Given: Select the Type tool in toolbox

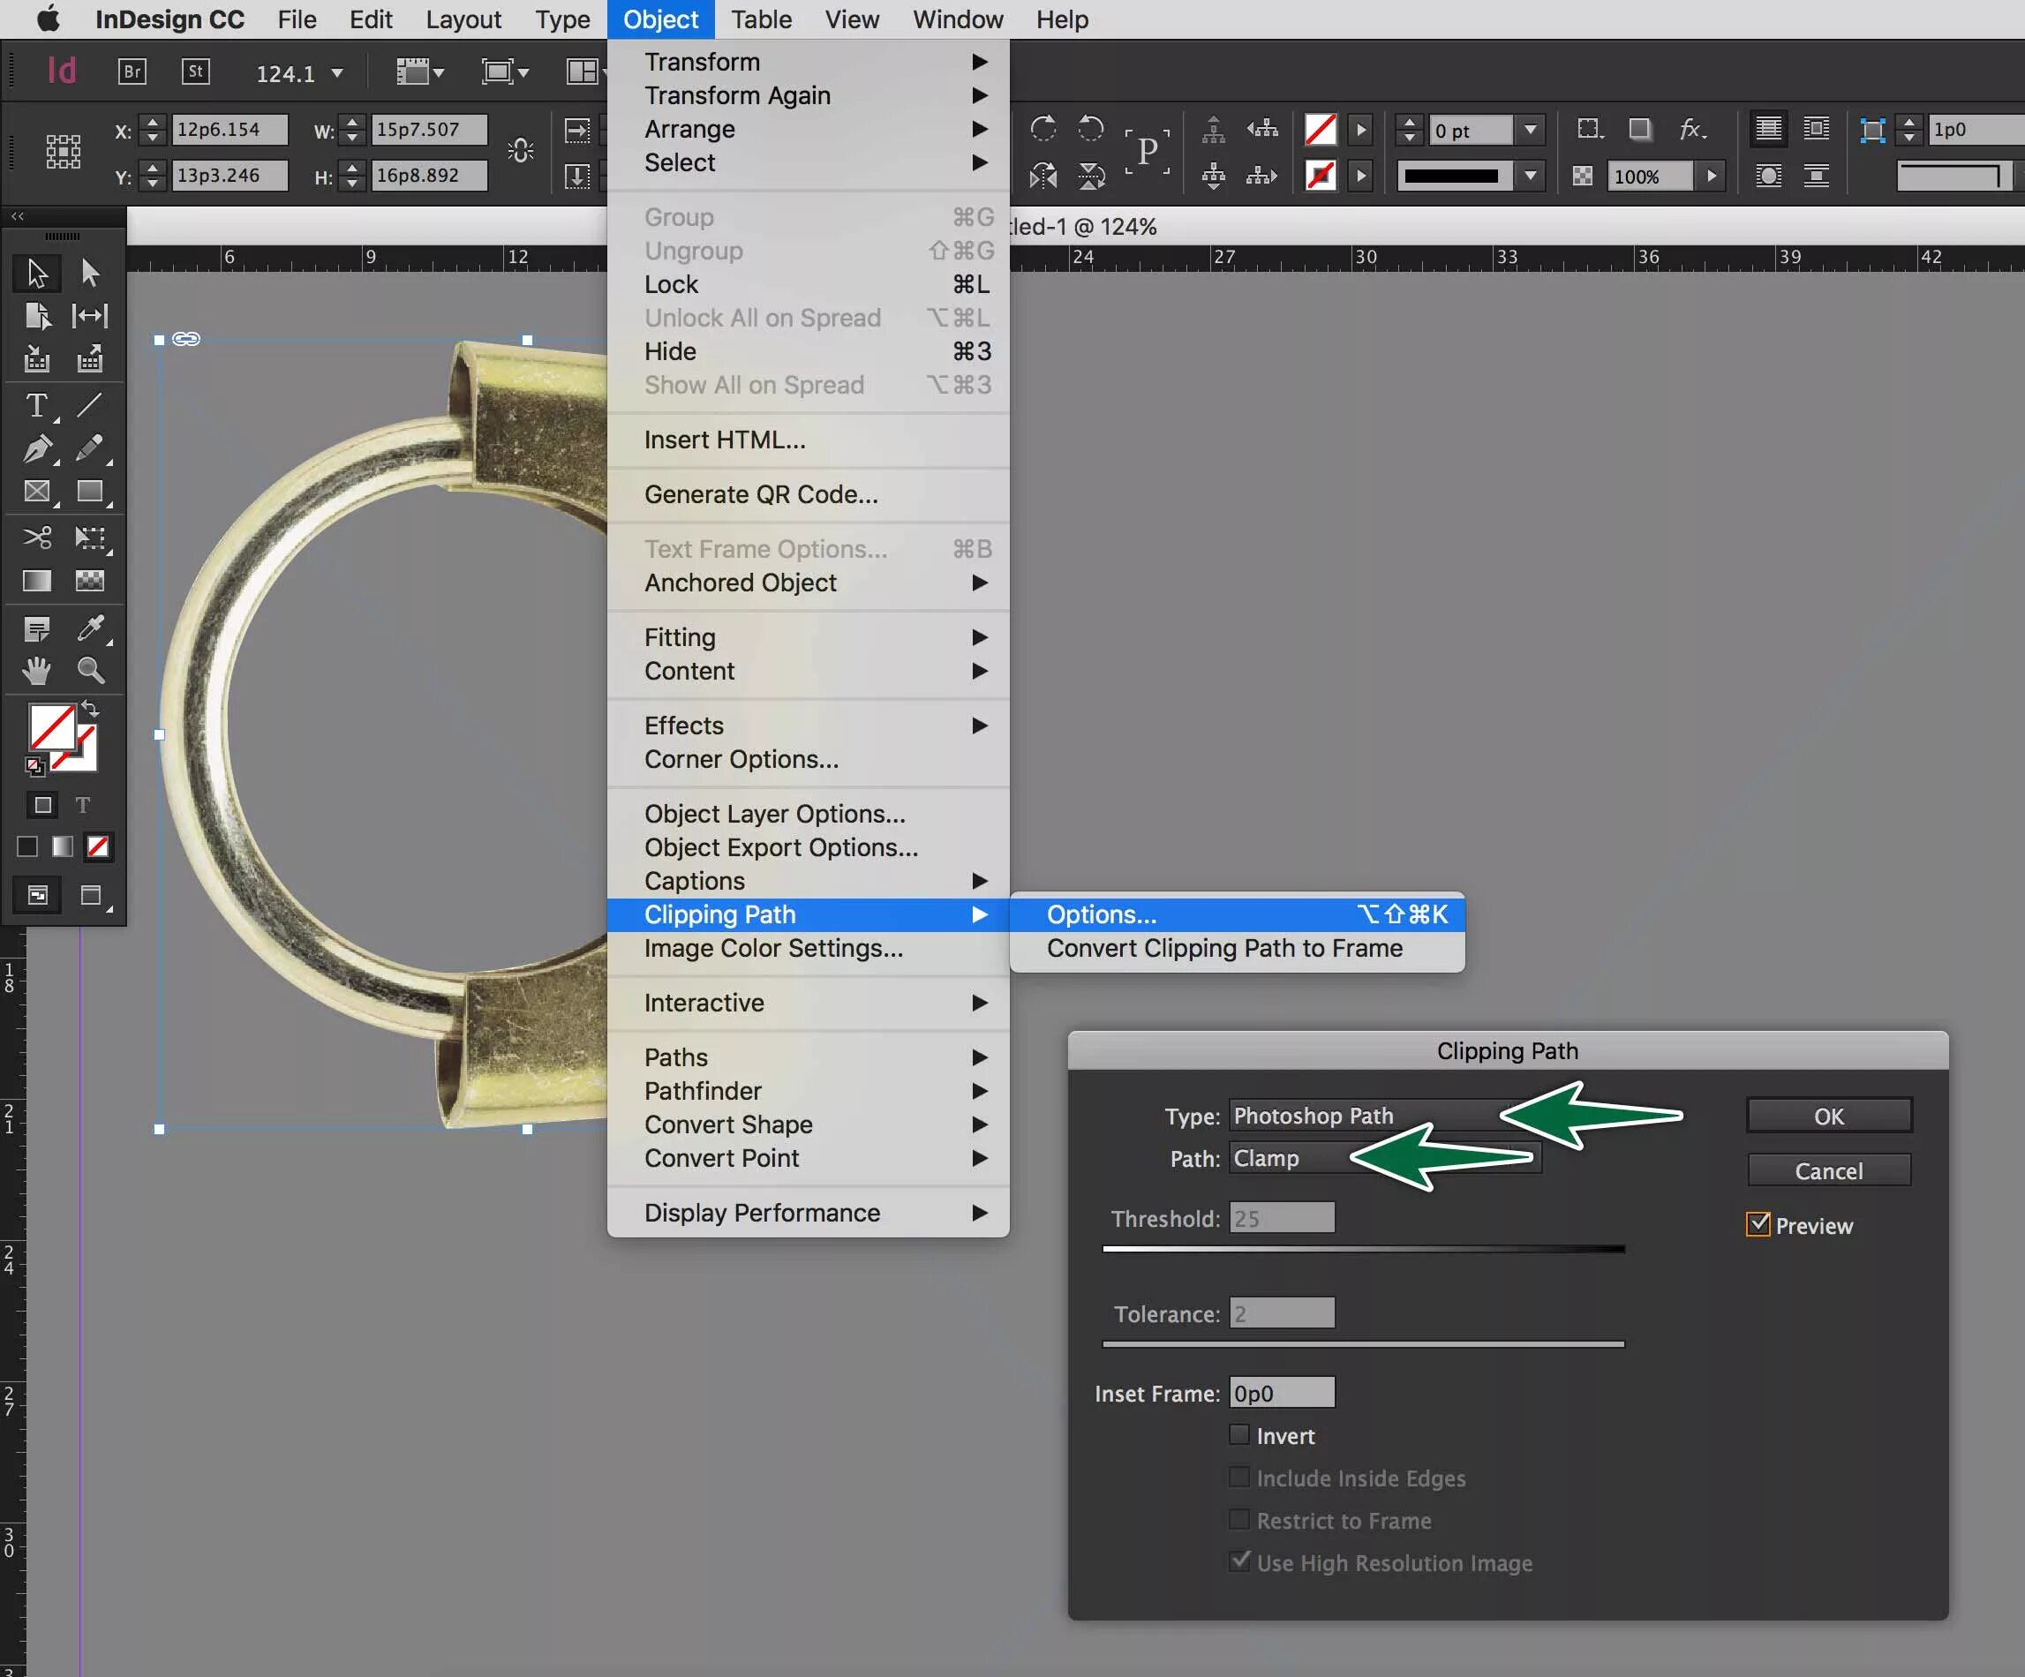Looking at the screenshot, I should tap(37, 405).
